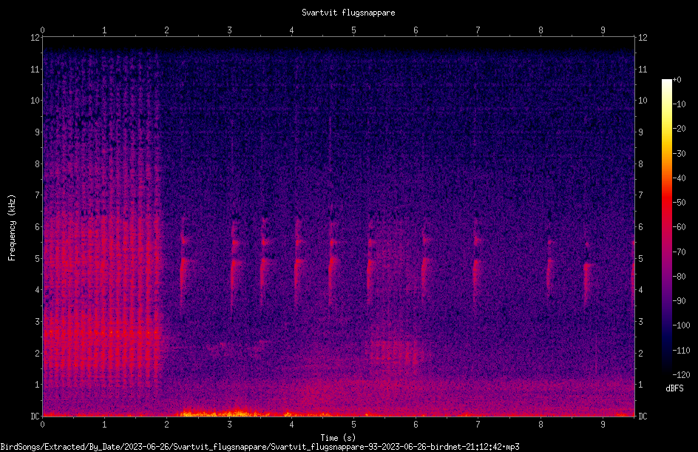Click the '9' tick on the top time axis
The width and height of the screenshot is (698, 452).
click(603, 30)
